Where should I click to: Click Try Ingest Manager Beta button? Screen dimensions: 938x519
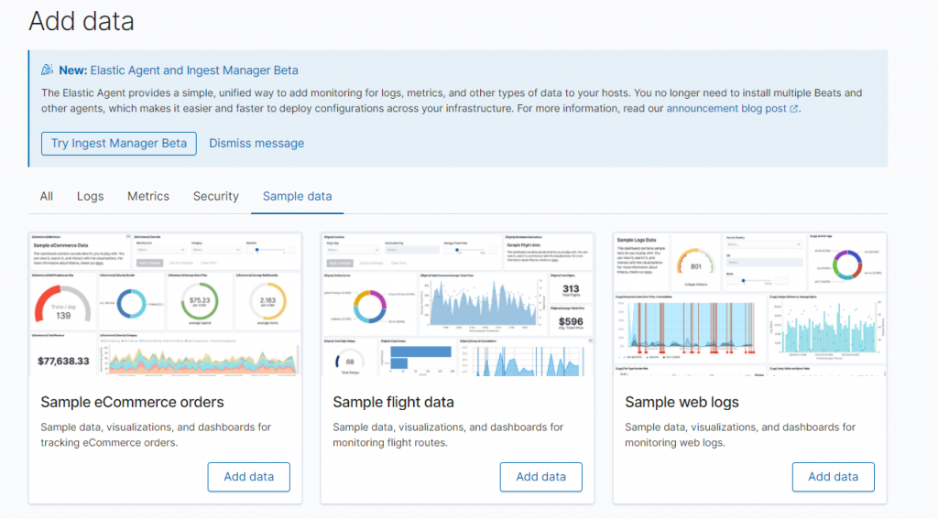119,144
